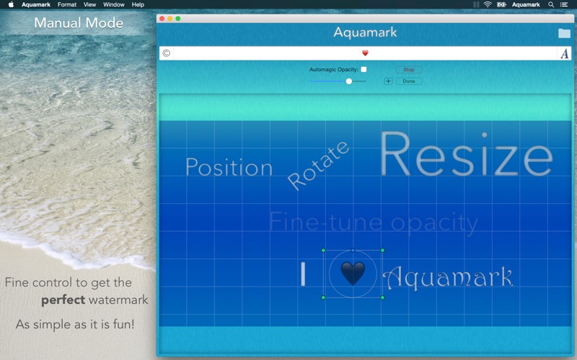Click the bottom-right green resize handle
Viewport: 577px width, 360px height.
pyautogui.click(x=383, y=297)
